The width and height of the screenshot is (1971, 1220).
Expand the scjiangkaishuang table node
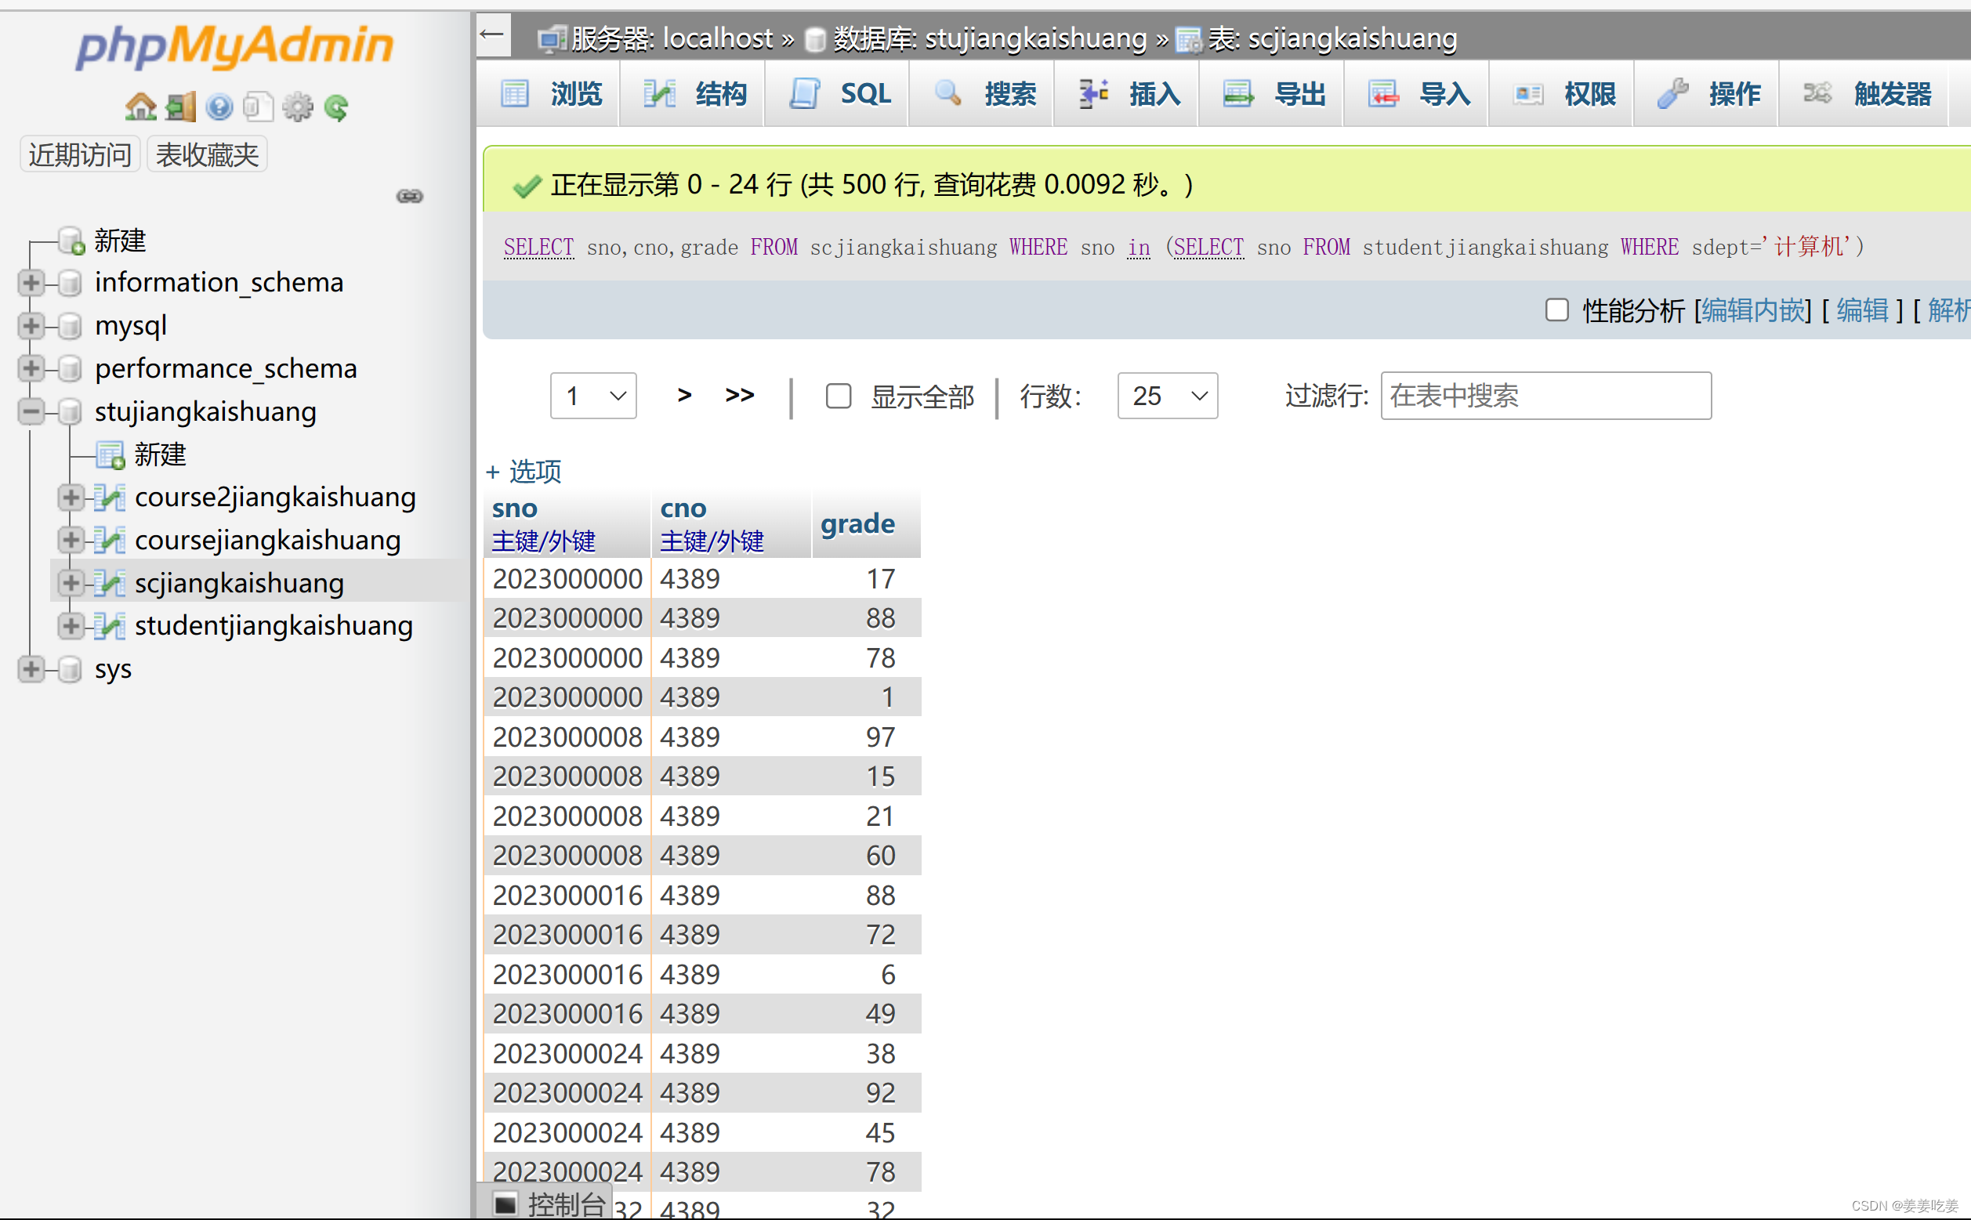point(71,582)
